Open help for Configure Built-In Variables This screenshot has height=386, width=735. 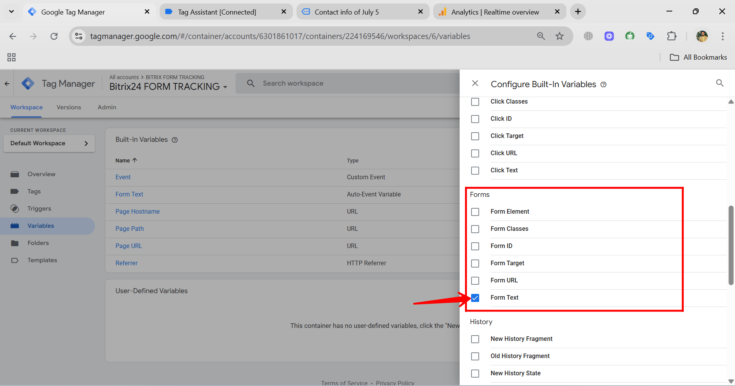(603, 84)
